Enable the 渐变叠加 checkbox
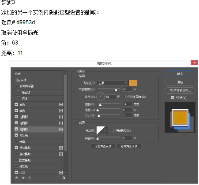199x185 pixels. 16,154
